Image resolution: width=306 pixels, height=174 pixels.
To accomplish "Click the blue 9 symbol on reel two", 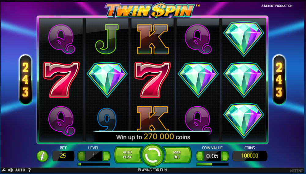I will point(107,119).
